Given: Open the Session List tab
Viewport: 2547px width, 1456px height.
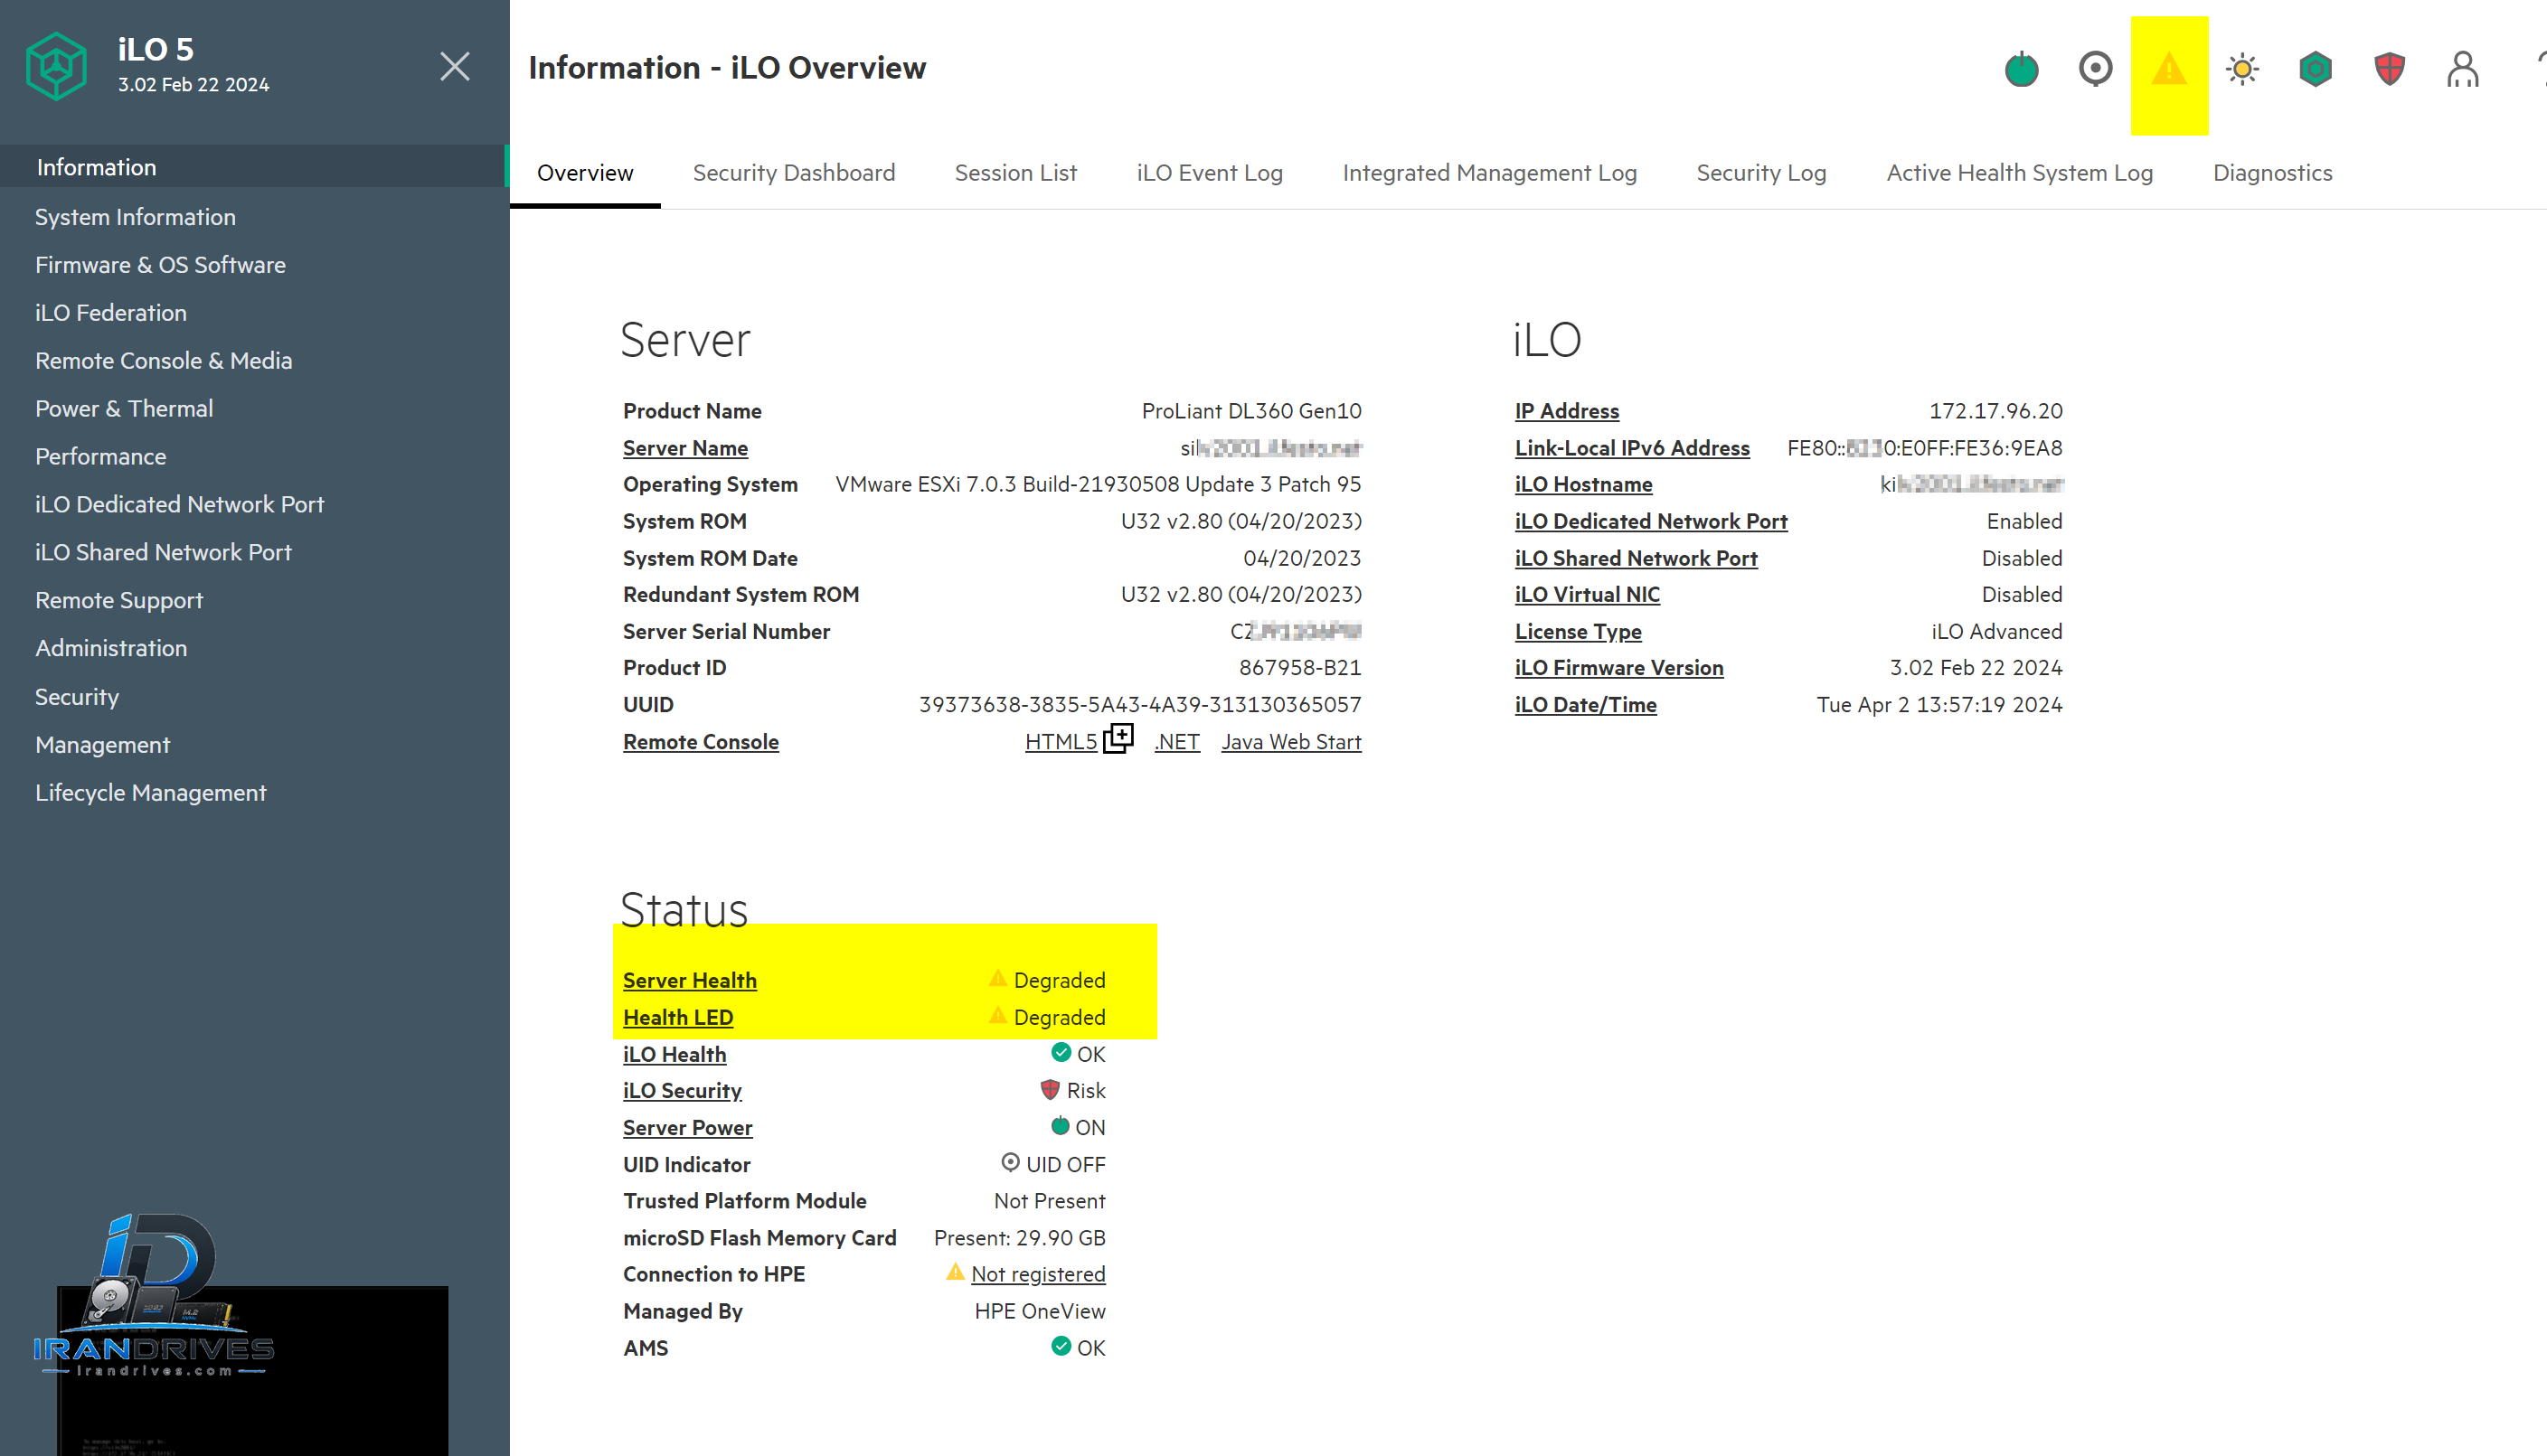Looking at the screenshot, I should coord(1015,173).
